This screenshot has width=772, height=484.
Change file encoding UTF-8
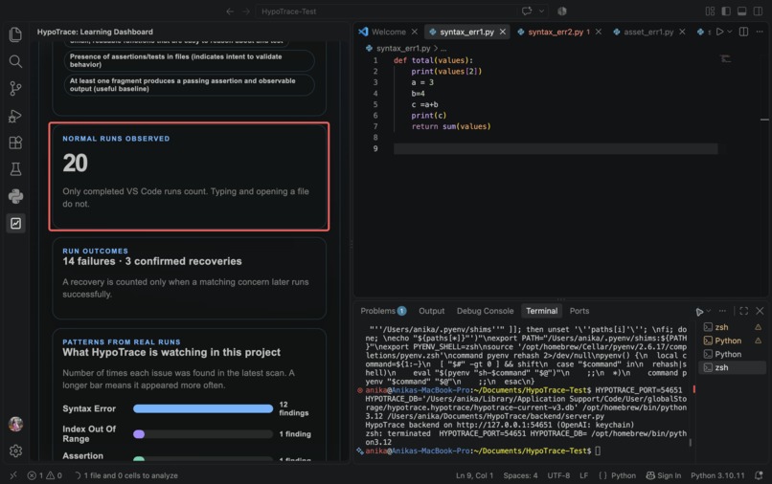[558, 475]
